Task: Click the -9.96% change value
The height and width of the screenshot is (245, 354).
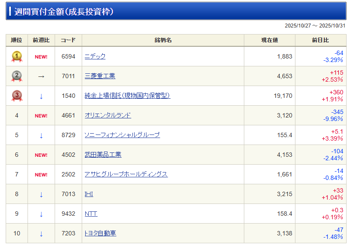Action: click(333, 119)
